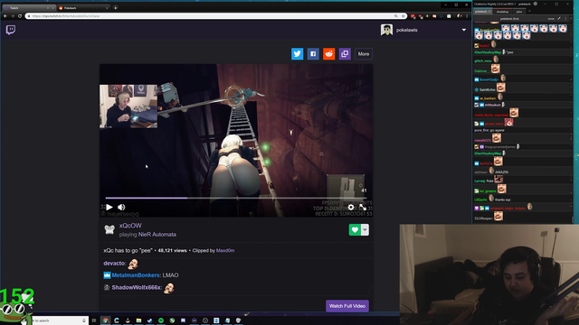Play the clip video
This screenshot has width=579, height=325.
coord(109,207)
